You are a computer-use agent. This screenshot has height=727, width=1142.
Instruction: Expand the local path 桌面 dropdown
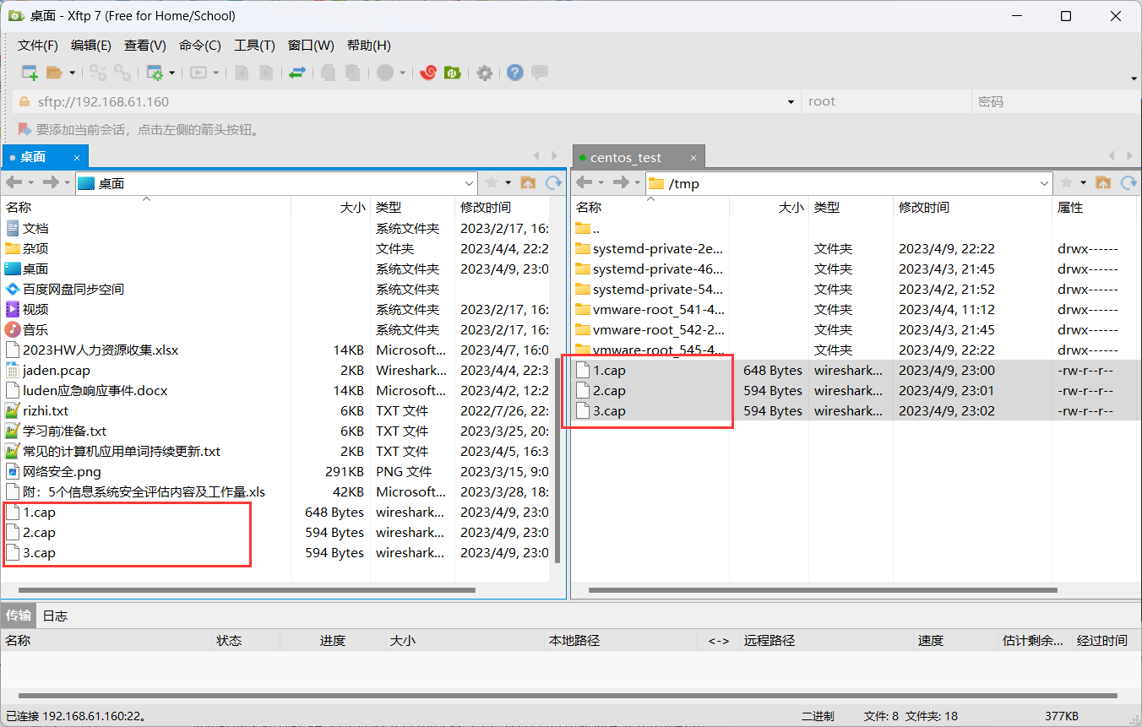[470, 183]
